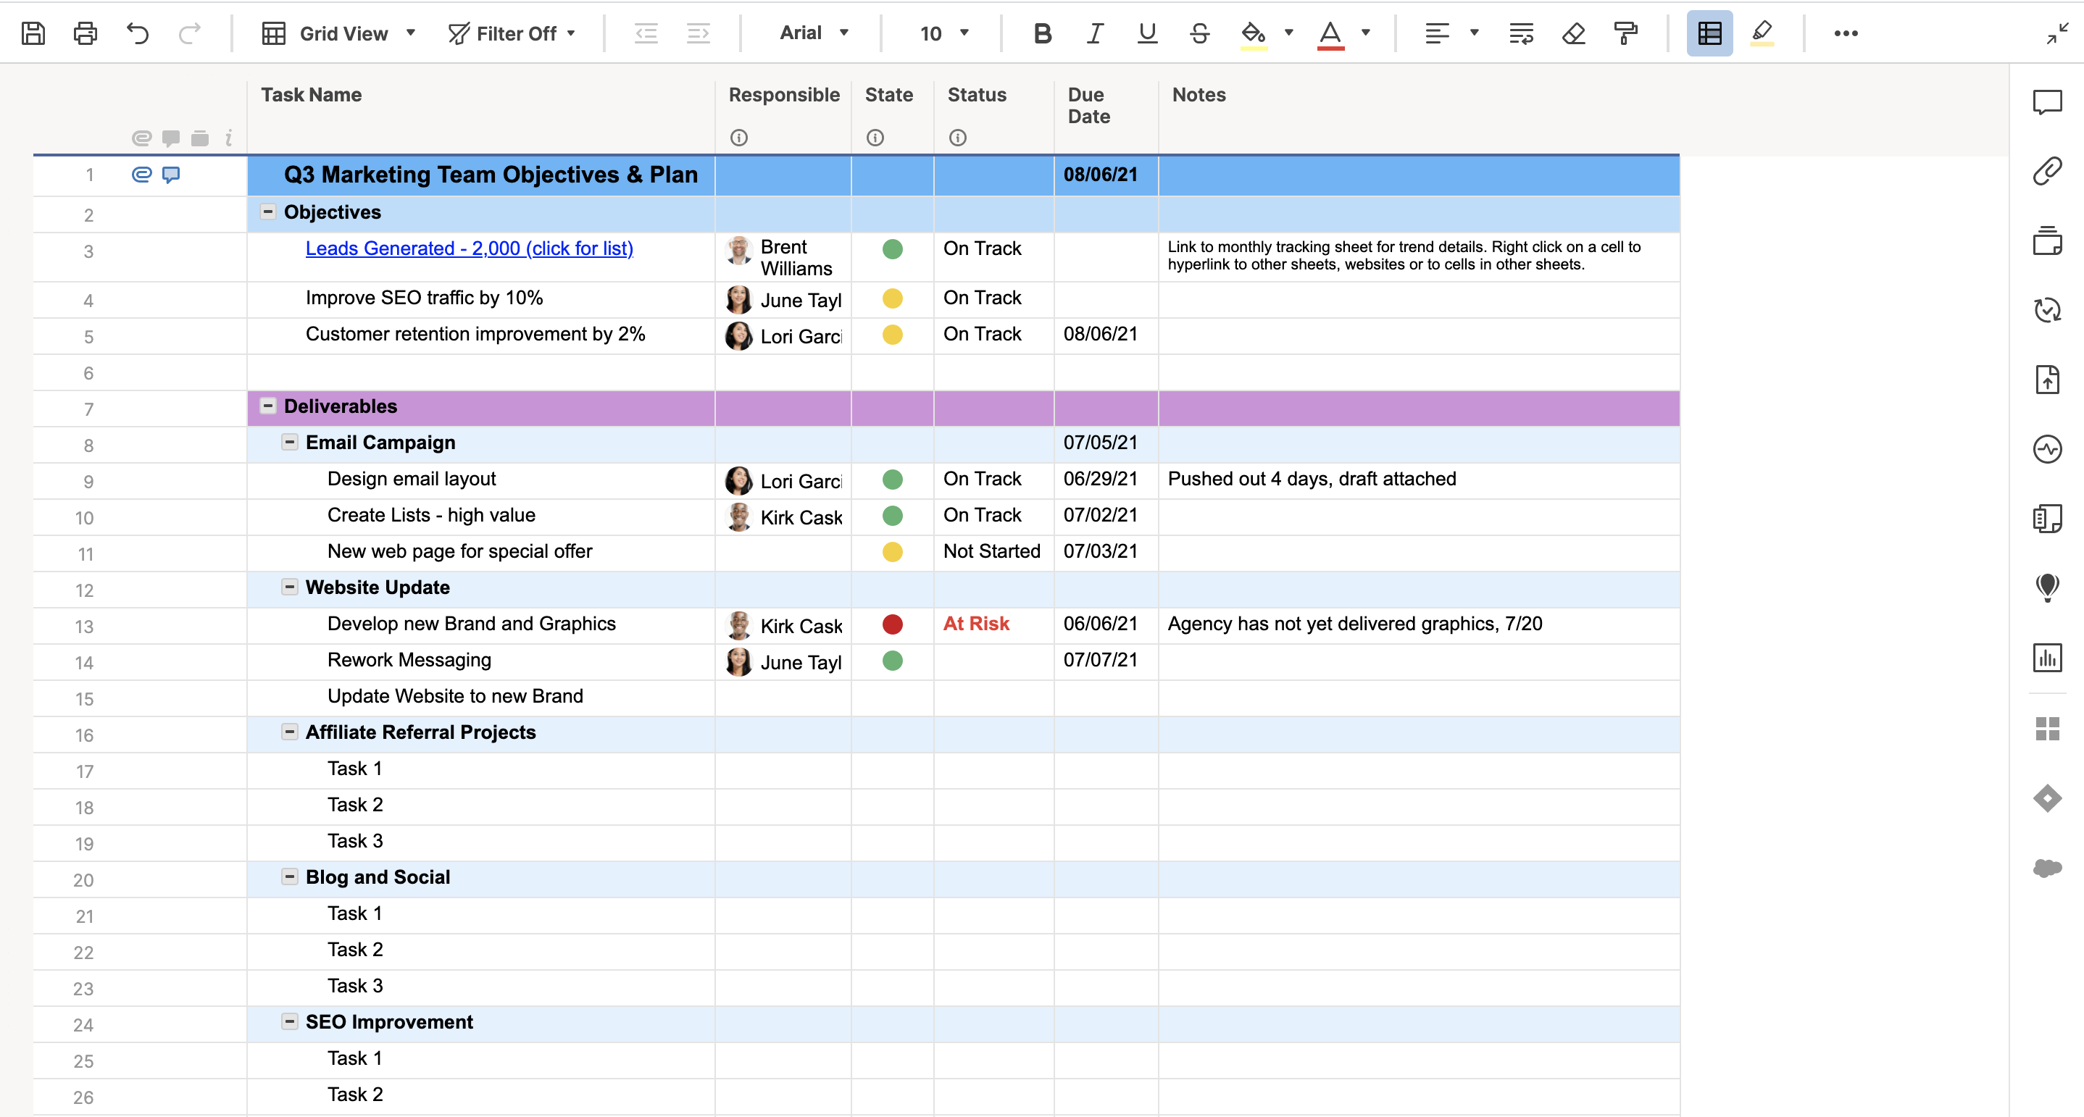Open the update requests panel
Image resolution: width=2084 pixels, height=1117 pixels.
point(2047,310)
